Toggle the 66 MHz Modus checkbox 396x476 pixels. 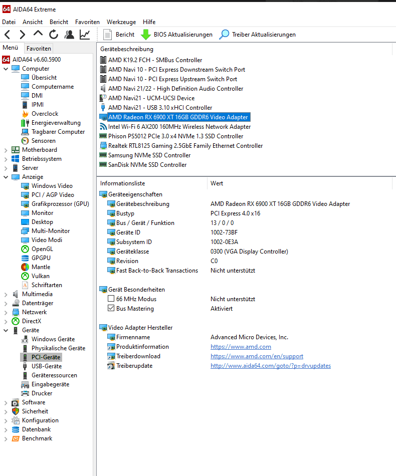point(111,299)
